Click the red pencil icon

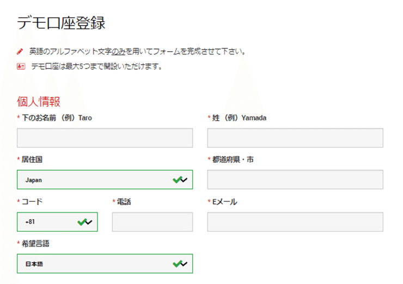[x=20, y=51]
